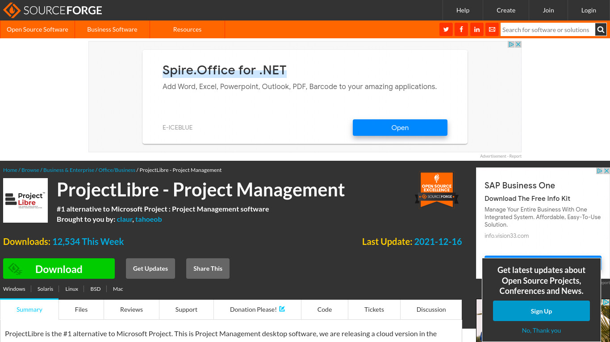Dismiss popup with No, Thank you
The height and width of the screenshot is (342, 610).
tap(541, 330)
